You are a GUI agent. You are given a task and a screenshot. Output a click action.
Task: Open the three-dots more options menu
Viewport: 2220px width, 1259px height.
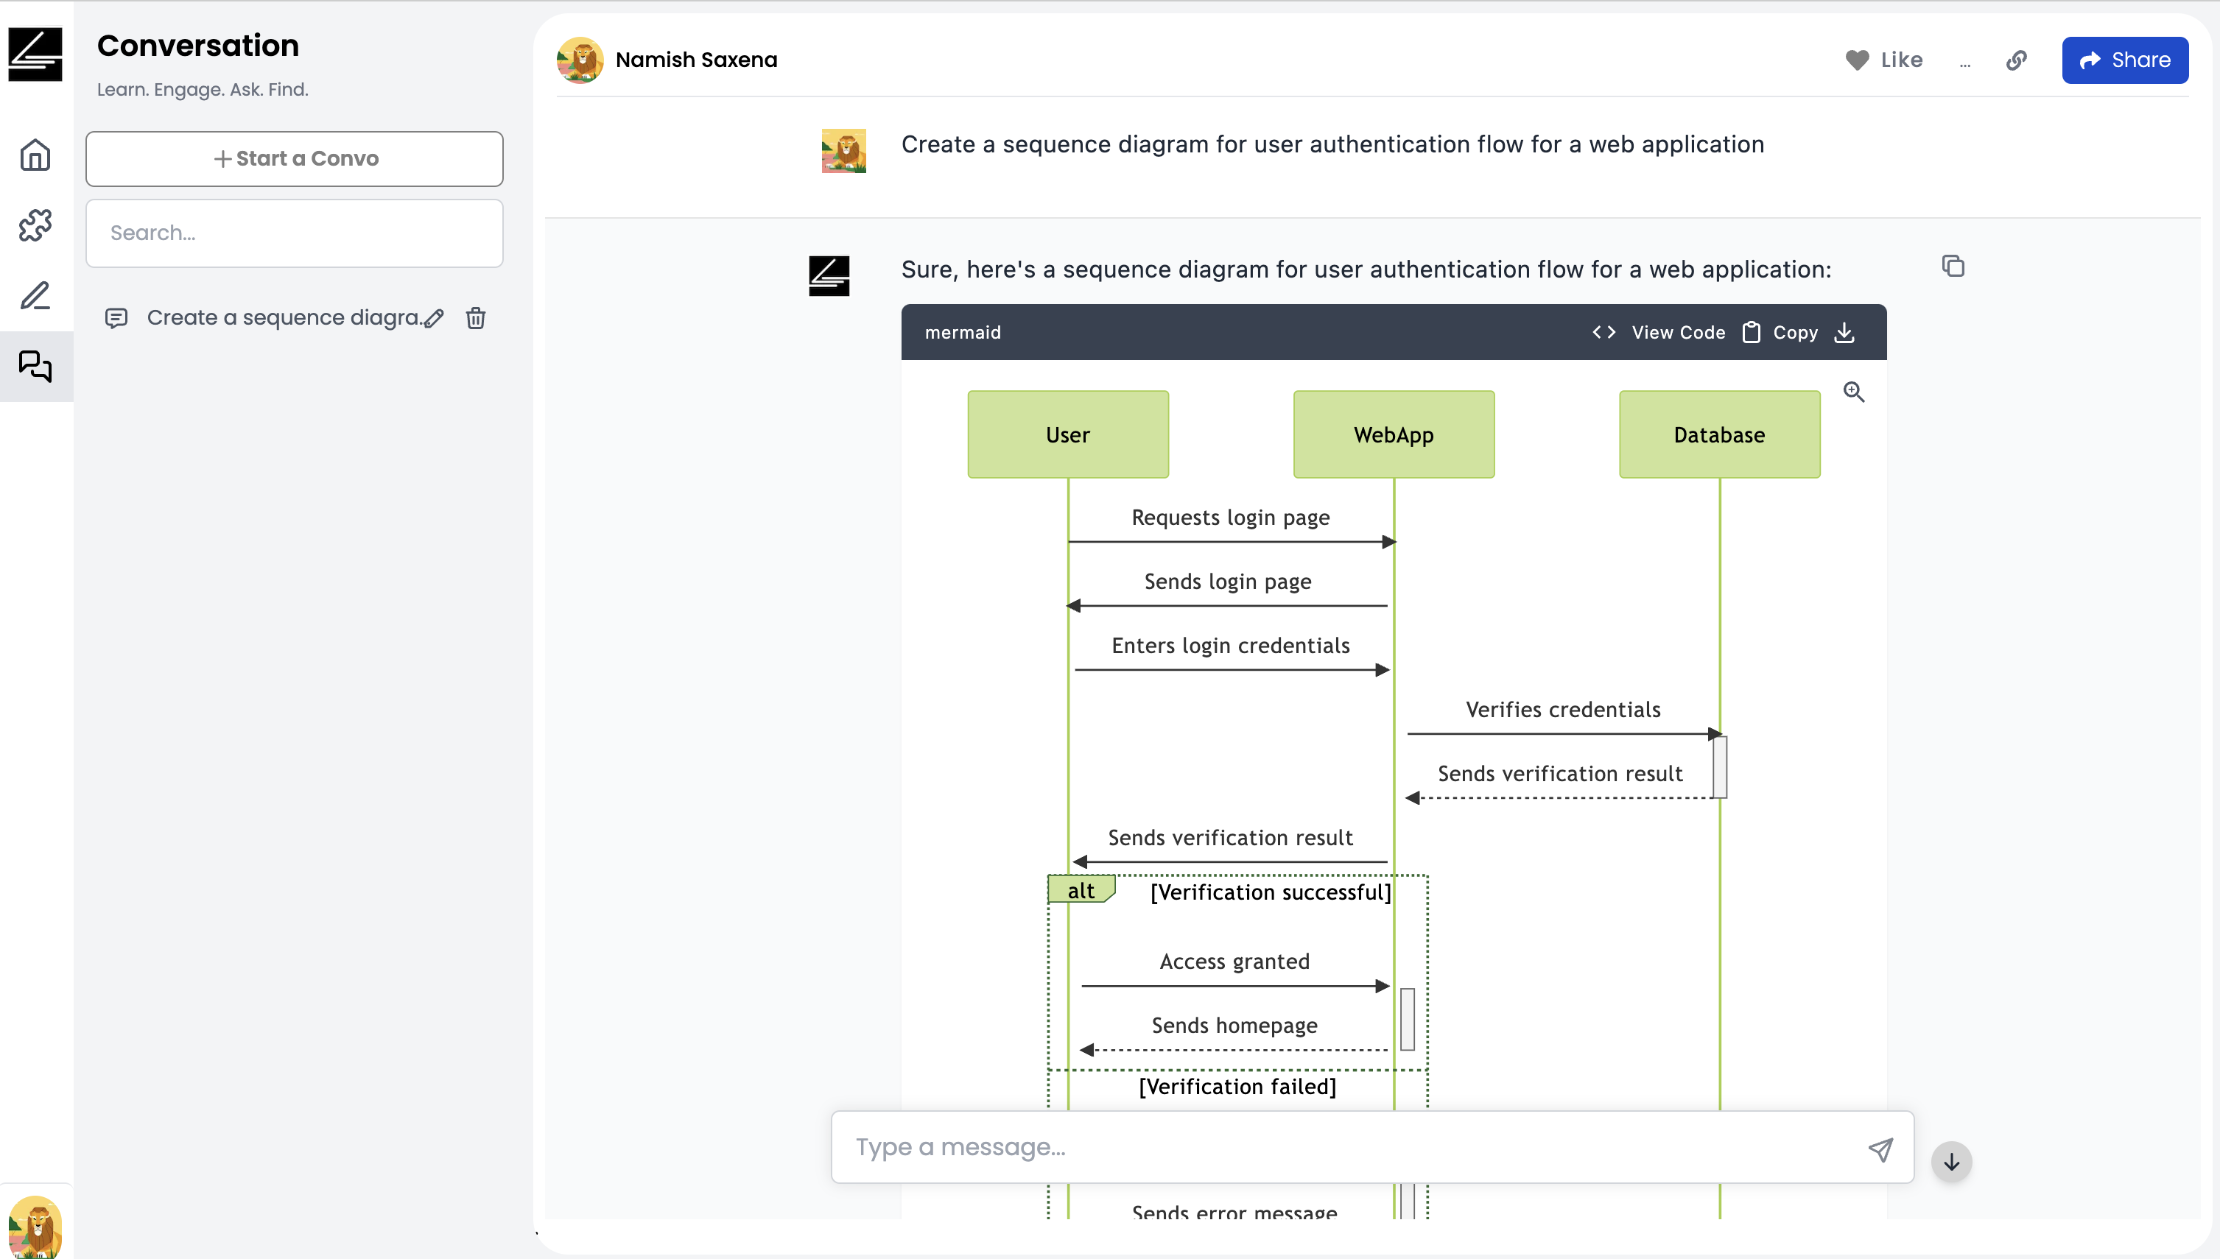point(1965,63)
